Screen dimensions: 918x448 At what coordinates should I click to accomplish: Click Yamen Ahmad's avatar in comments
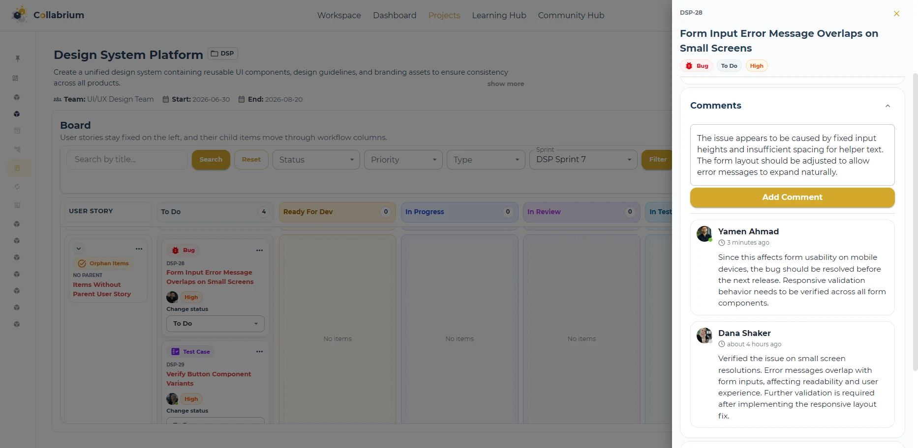tap(704, 234)
